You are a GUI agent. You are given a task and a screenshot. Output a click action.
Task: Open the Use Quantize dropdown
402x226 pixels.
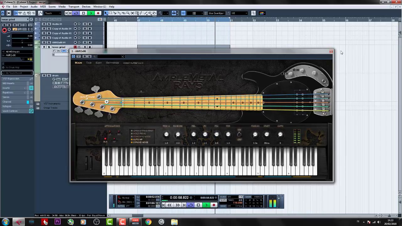click(217, 13)
